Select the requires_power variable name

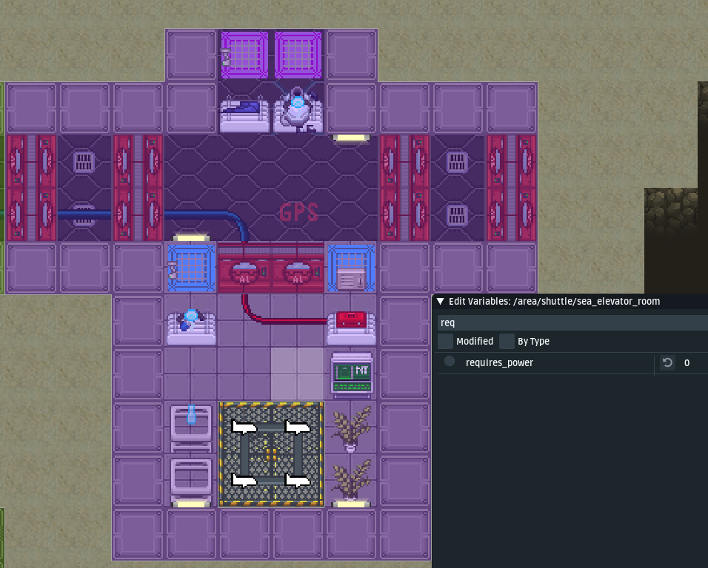coord(499,363)
